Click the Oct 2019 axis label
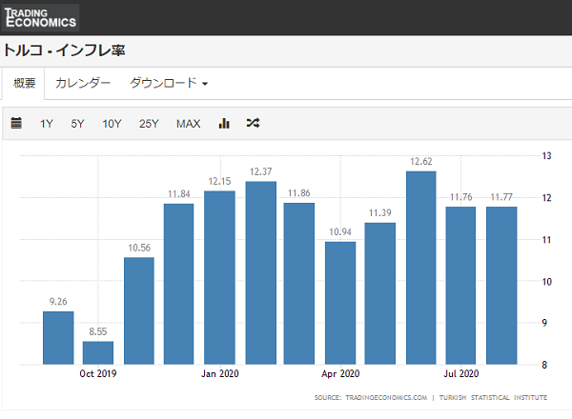The image size is (572, 419). 98,374
